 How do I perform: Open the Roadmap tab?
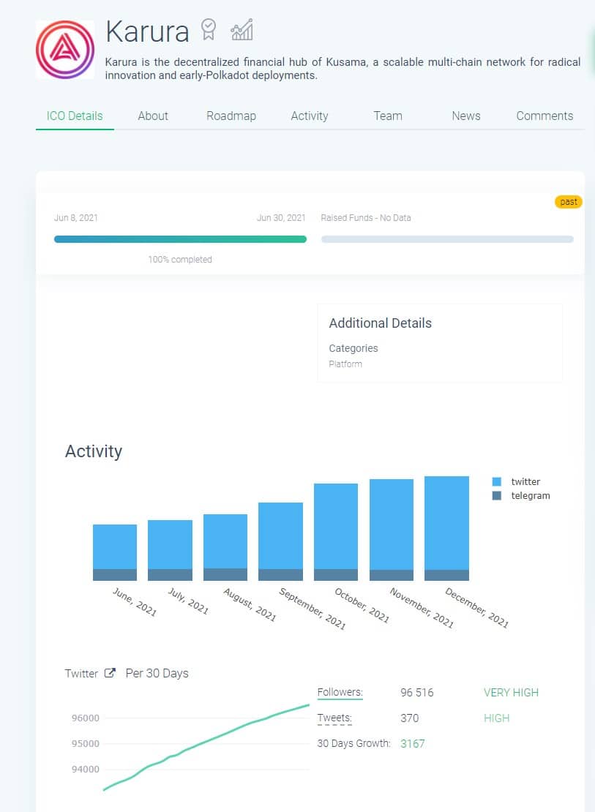coord(231,116)
